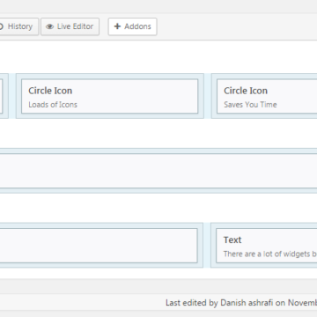Screen dimensions: 317x317
Task: Open the Addons button
Action: pos(132,26)
